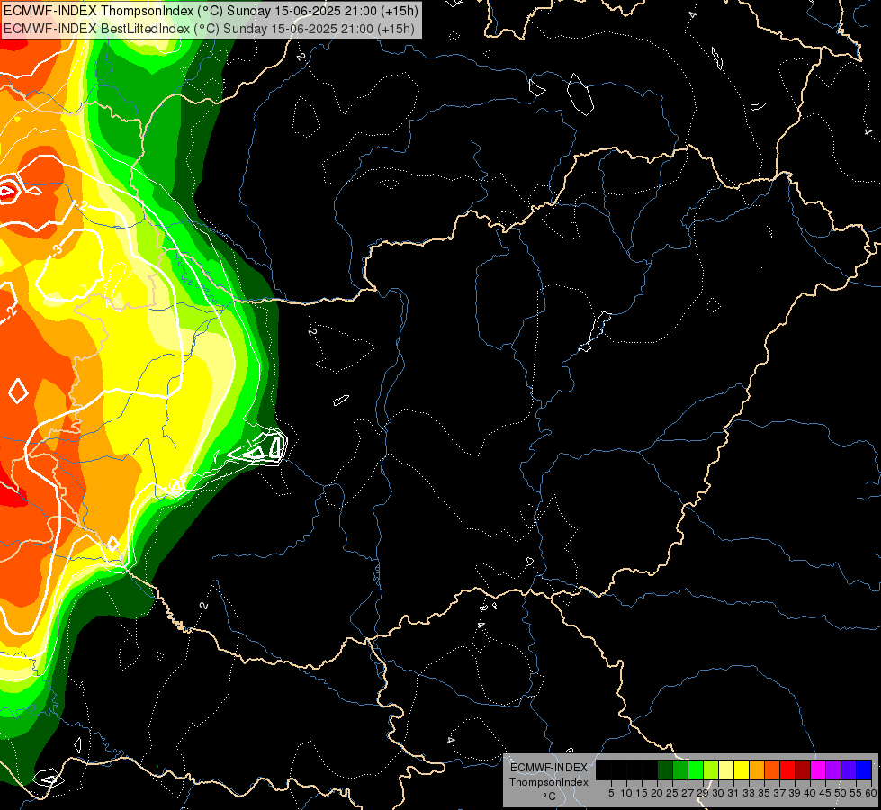
Task: Click the legend tick label 55
Action: click(x=856, y=793)
